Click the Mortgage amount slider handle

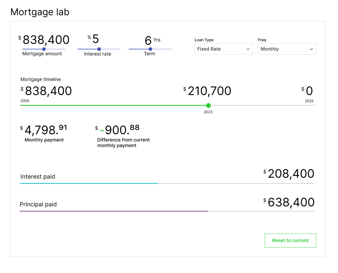pyautogui.click(x=44, y=49)
